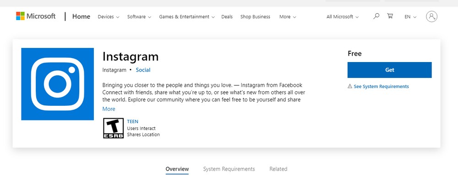Select the Overview tab
This screenshot has width=458, height=187.
click(x=177, y=169)
